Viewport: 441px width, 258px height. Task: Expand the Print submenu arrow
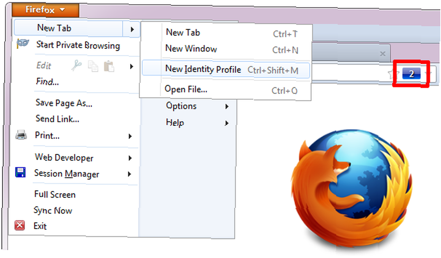tap(130, 136)
